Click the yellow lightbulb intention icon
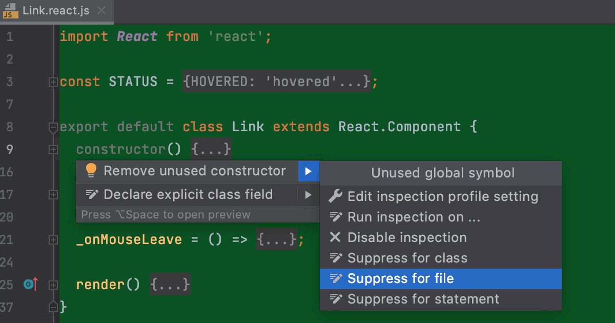The height and width of the screenshot is (323, 615). [x=91, y=171]
